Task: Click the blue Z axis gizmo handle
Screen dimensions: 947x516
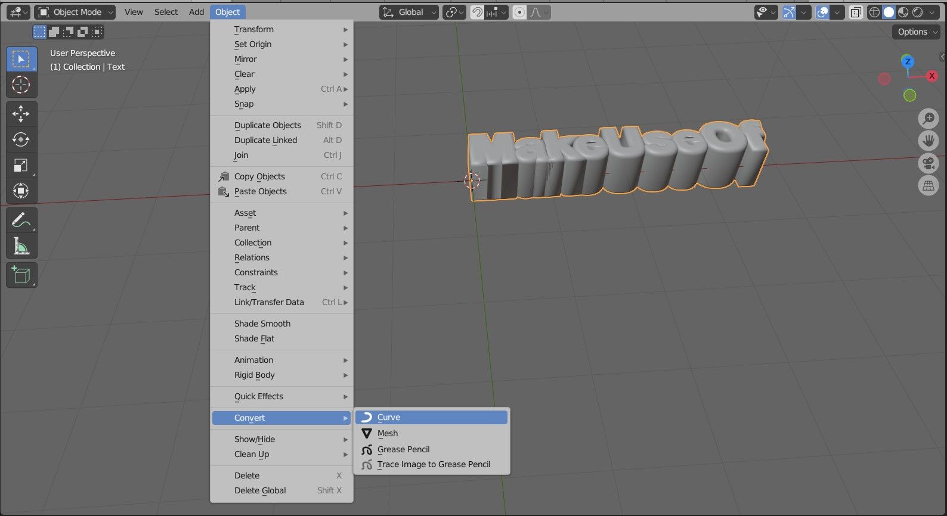Action: click(x=908, y=61)
